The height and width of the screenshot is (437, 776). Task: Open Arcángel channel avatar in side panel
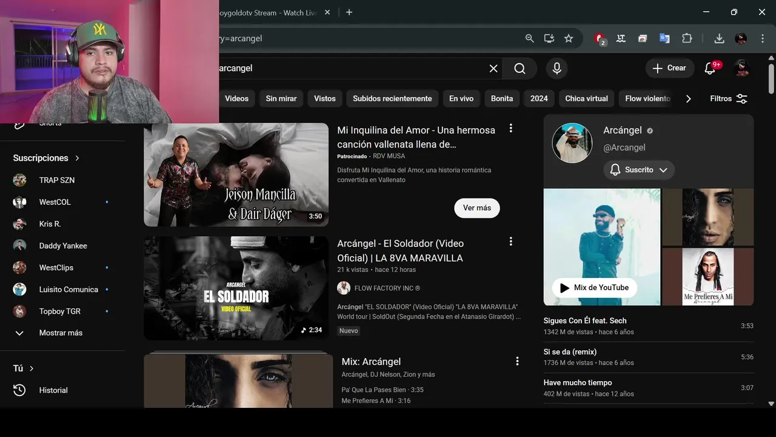point(572,143)
